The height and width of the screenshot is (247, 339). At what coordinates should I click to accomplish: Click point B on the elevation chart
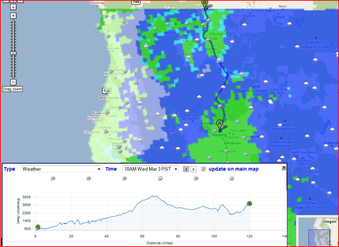tap(249, 204)
